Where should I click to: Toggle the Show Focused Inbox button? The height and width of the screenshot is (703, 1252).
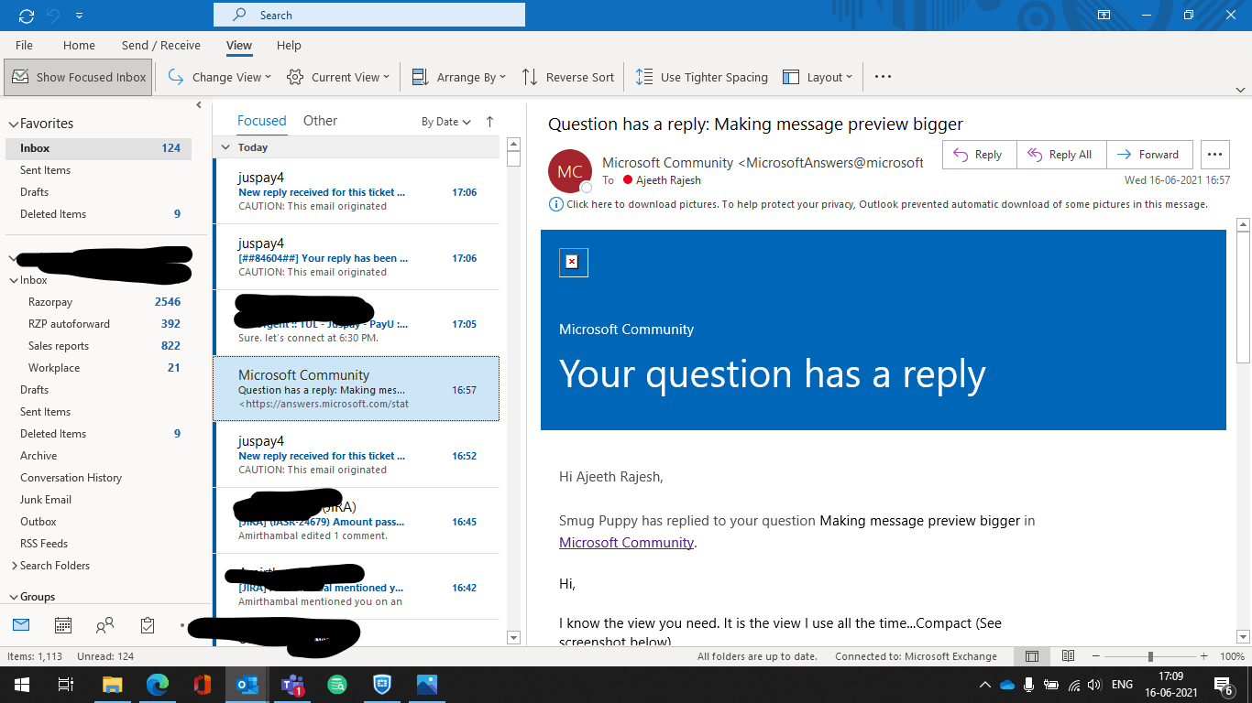pos(78,78)
